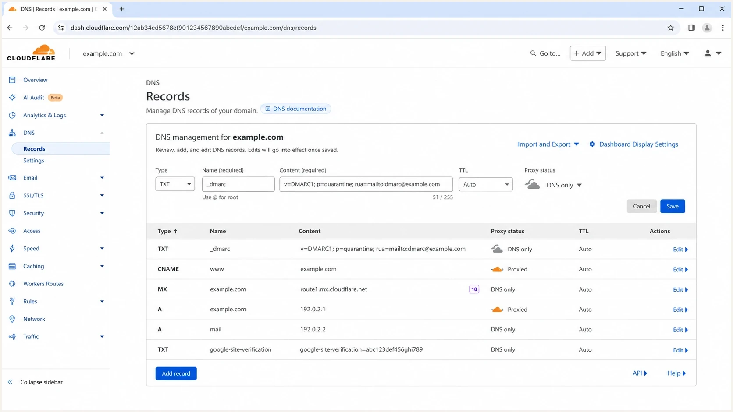
Task: Click the MX priority badge 10
Action: 474,289
